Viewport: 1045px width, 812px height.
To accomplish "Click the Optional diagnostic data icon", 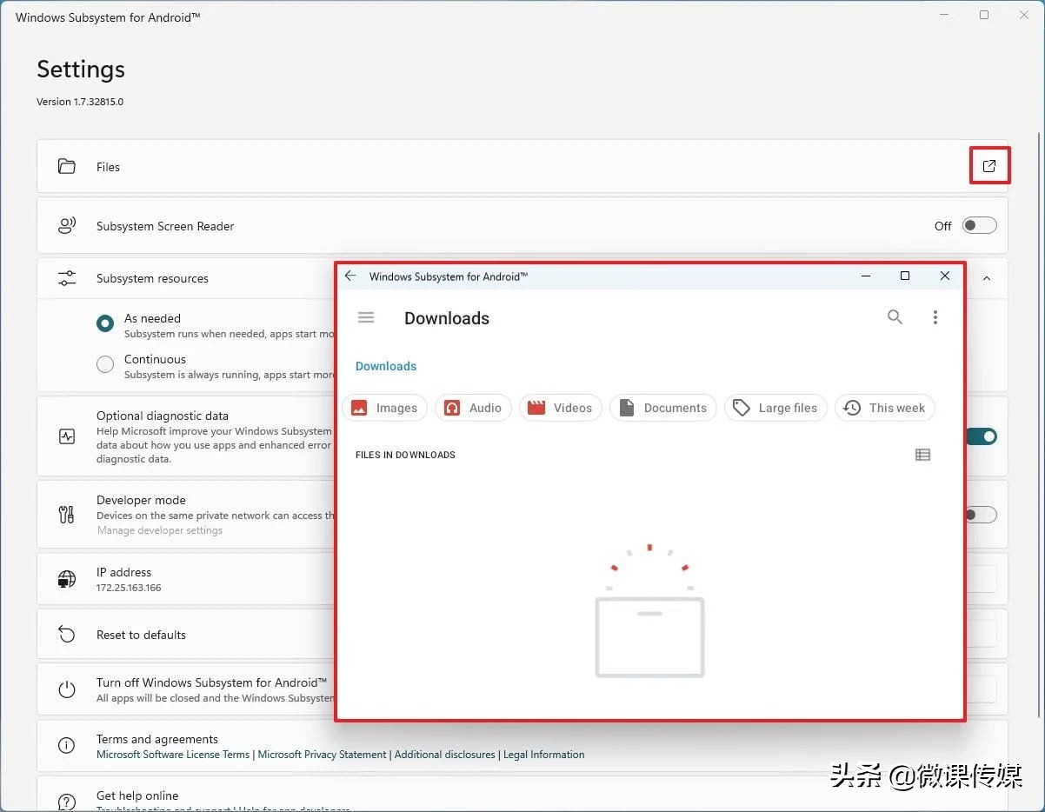I will (67, 436).
